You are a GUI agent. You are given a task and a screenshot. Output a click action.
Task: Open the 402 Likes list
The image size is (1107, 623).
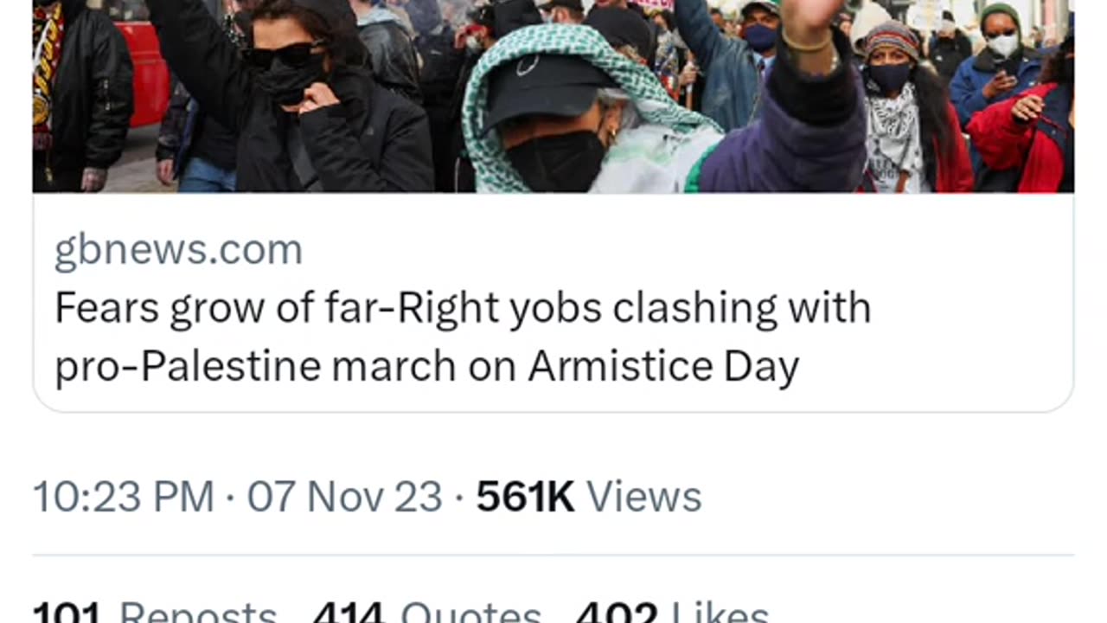(x=672, y=613)
